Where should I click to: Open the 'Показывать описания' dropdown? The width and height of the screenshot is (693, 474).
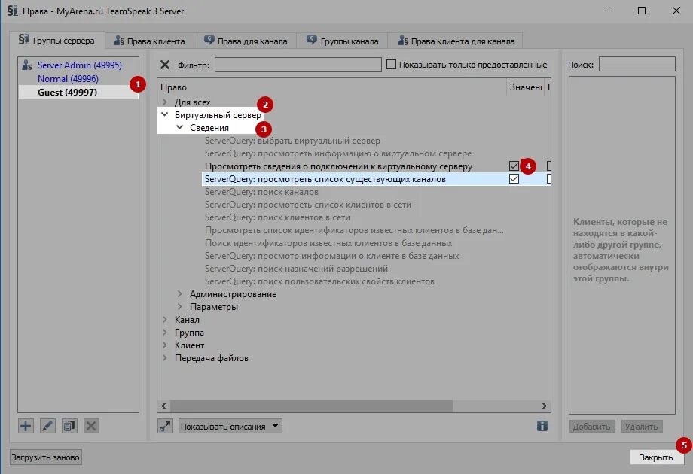[x=230, y=427]
